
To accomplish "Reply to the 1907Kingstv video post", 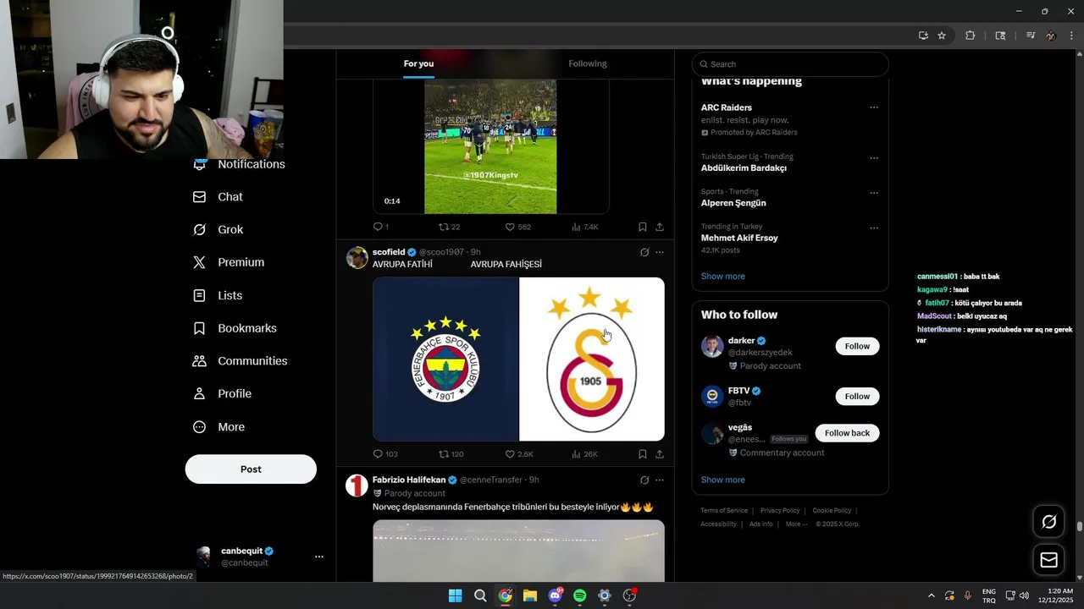I will 381,227.
